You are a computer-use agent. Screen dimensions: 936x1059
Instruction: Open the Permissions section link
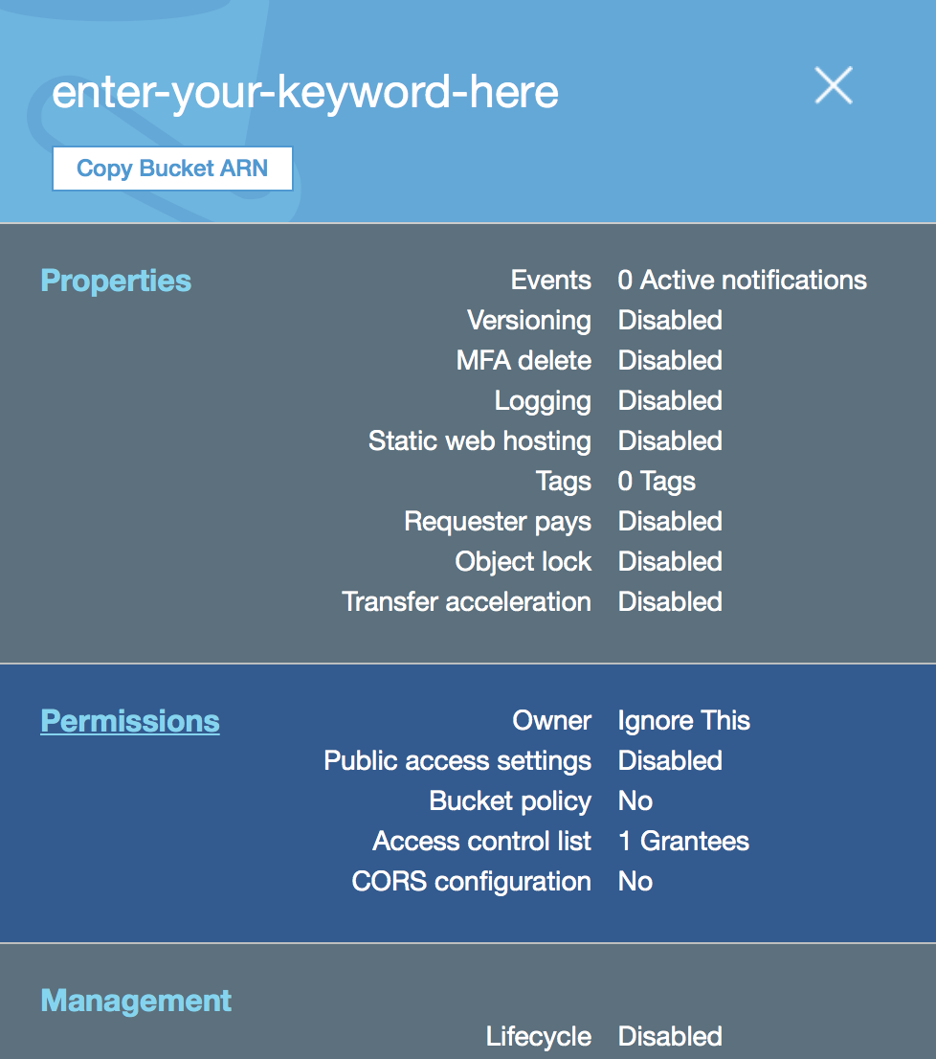130,721
